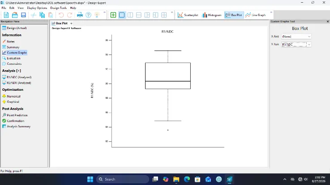
Task: Click the lightbulb tips icon
Action: pyautogui.click(x=97, y=15)
